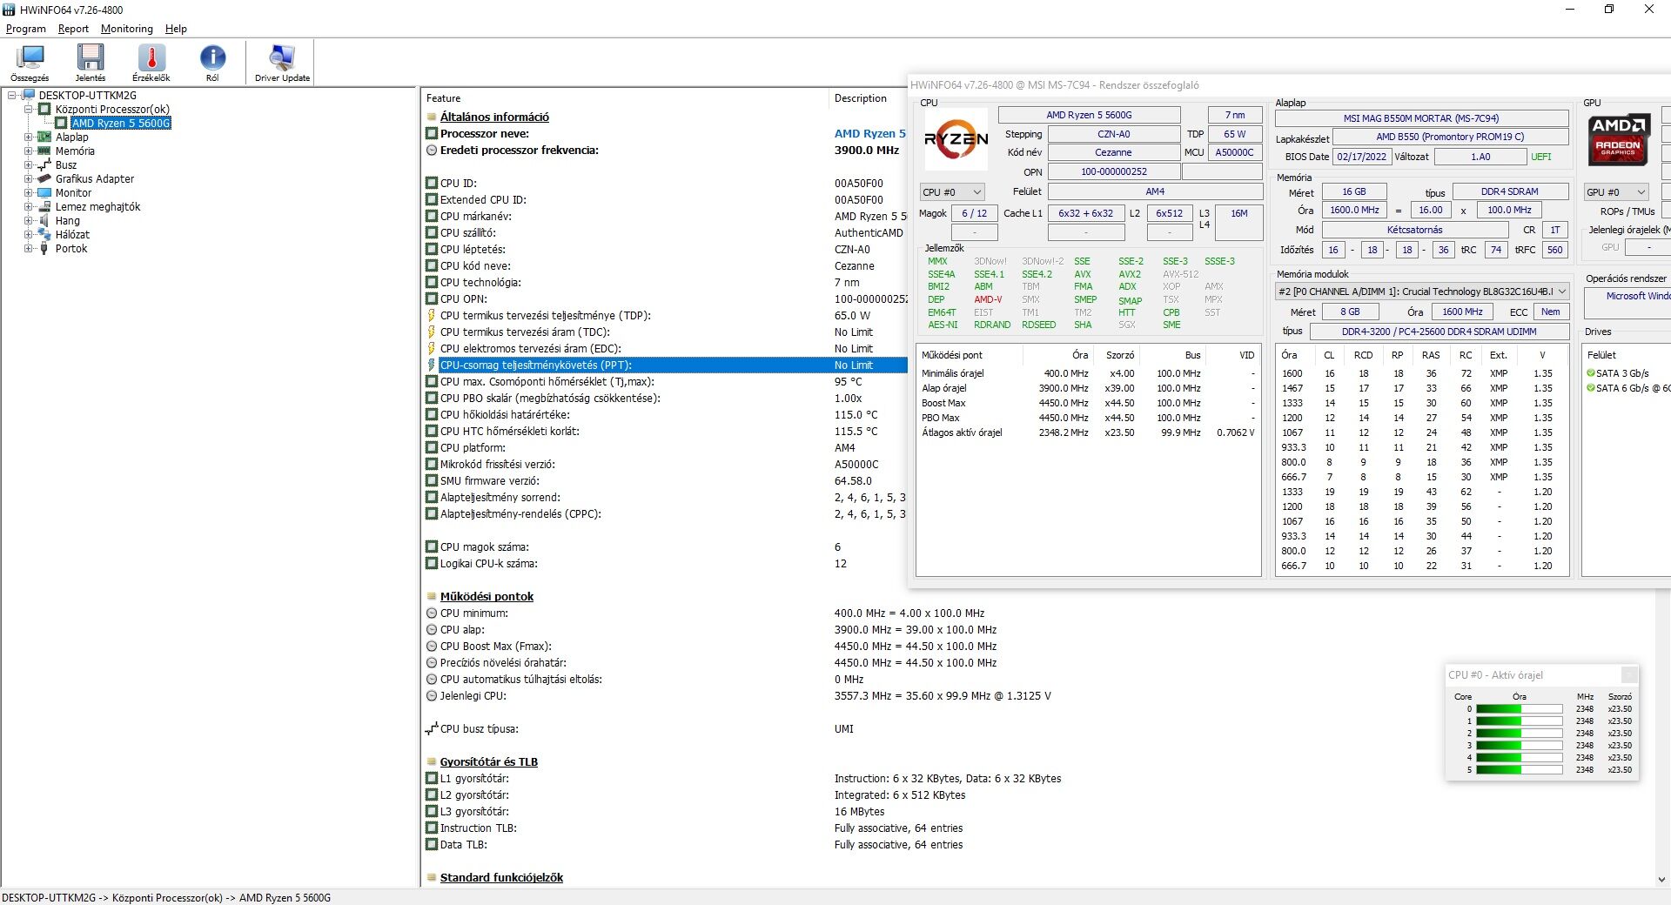This screenshot has width=1671, height=905.
Task: Click the SATA 6 Gb/s drive entry
Action: click(1627, 388)
